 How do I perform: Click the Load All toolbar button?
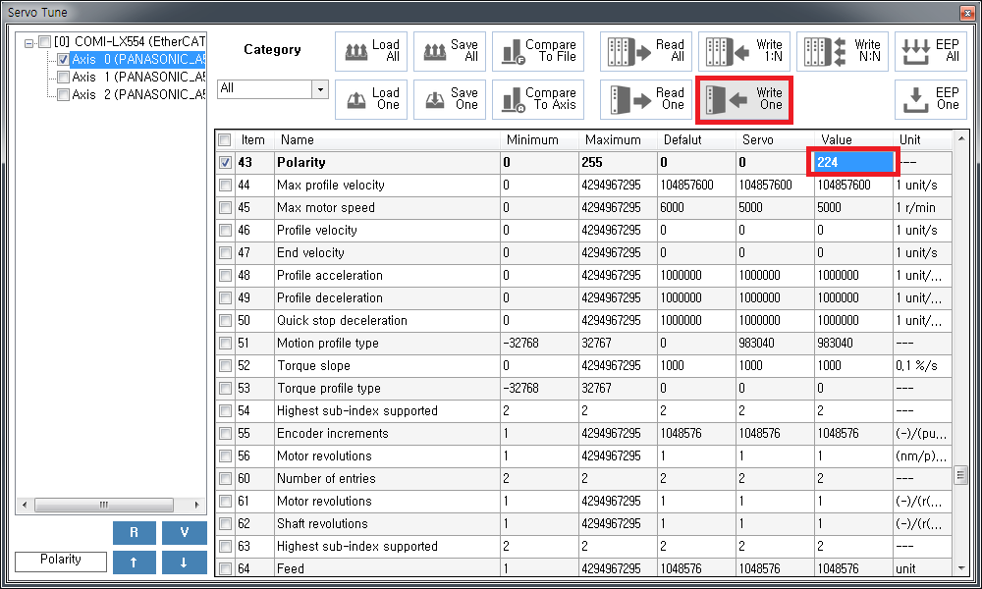click(371, 51)
